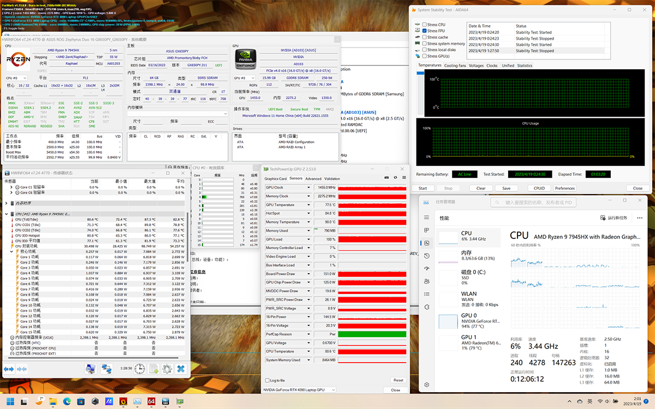Viewport: 655px width, 409px height.
Task: Open Startup apps icon in Task Manager sidebar
Action: (x=427, y=268)
